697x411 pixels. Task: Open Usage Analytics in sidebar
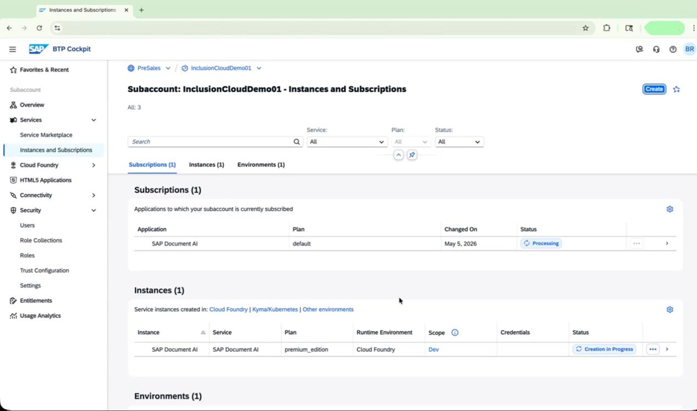coord(40,316)
